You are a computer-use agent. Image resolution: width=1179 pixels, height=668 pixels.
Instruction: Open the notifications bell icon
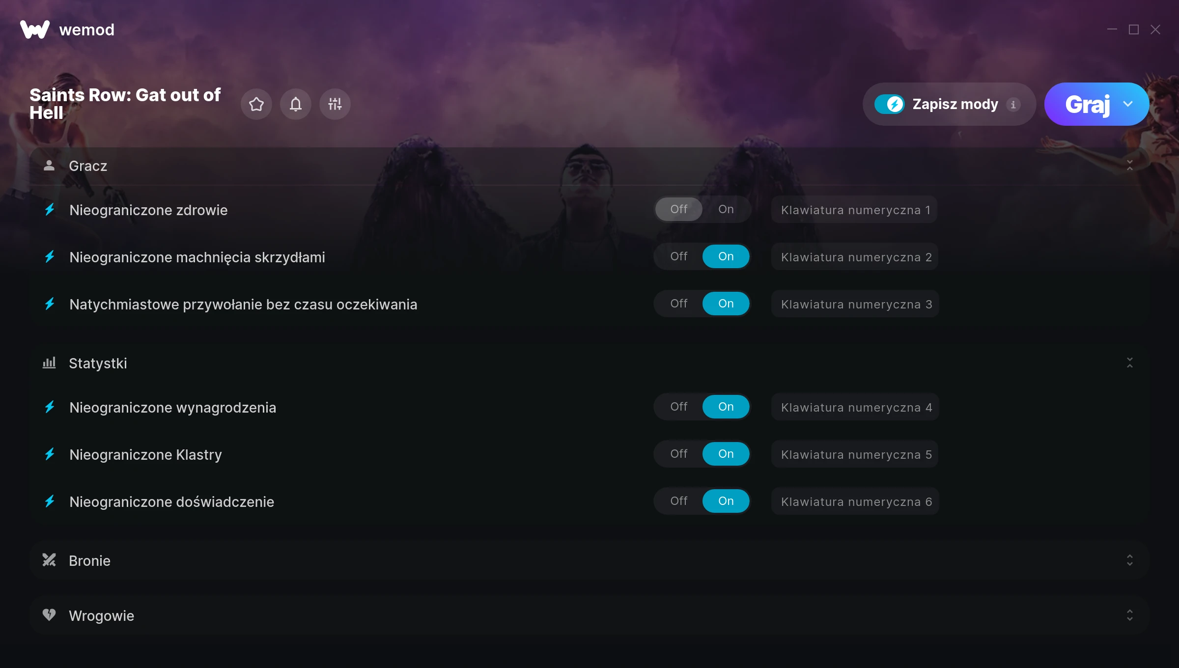coord(295,104)
